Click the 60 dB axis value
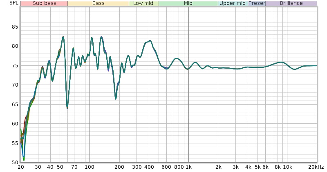 click(x=15, y=124)
